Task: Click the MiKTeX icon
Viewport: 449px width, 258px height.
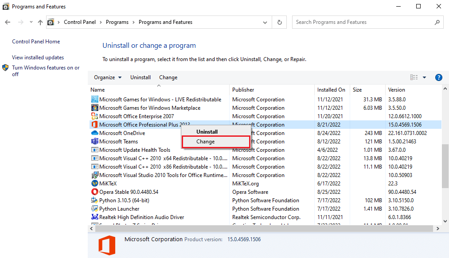Action: [x=94, y=183]
